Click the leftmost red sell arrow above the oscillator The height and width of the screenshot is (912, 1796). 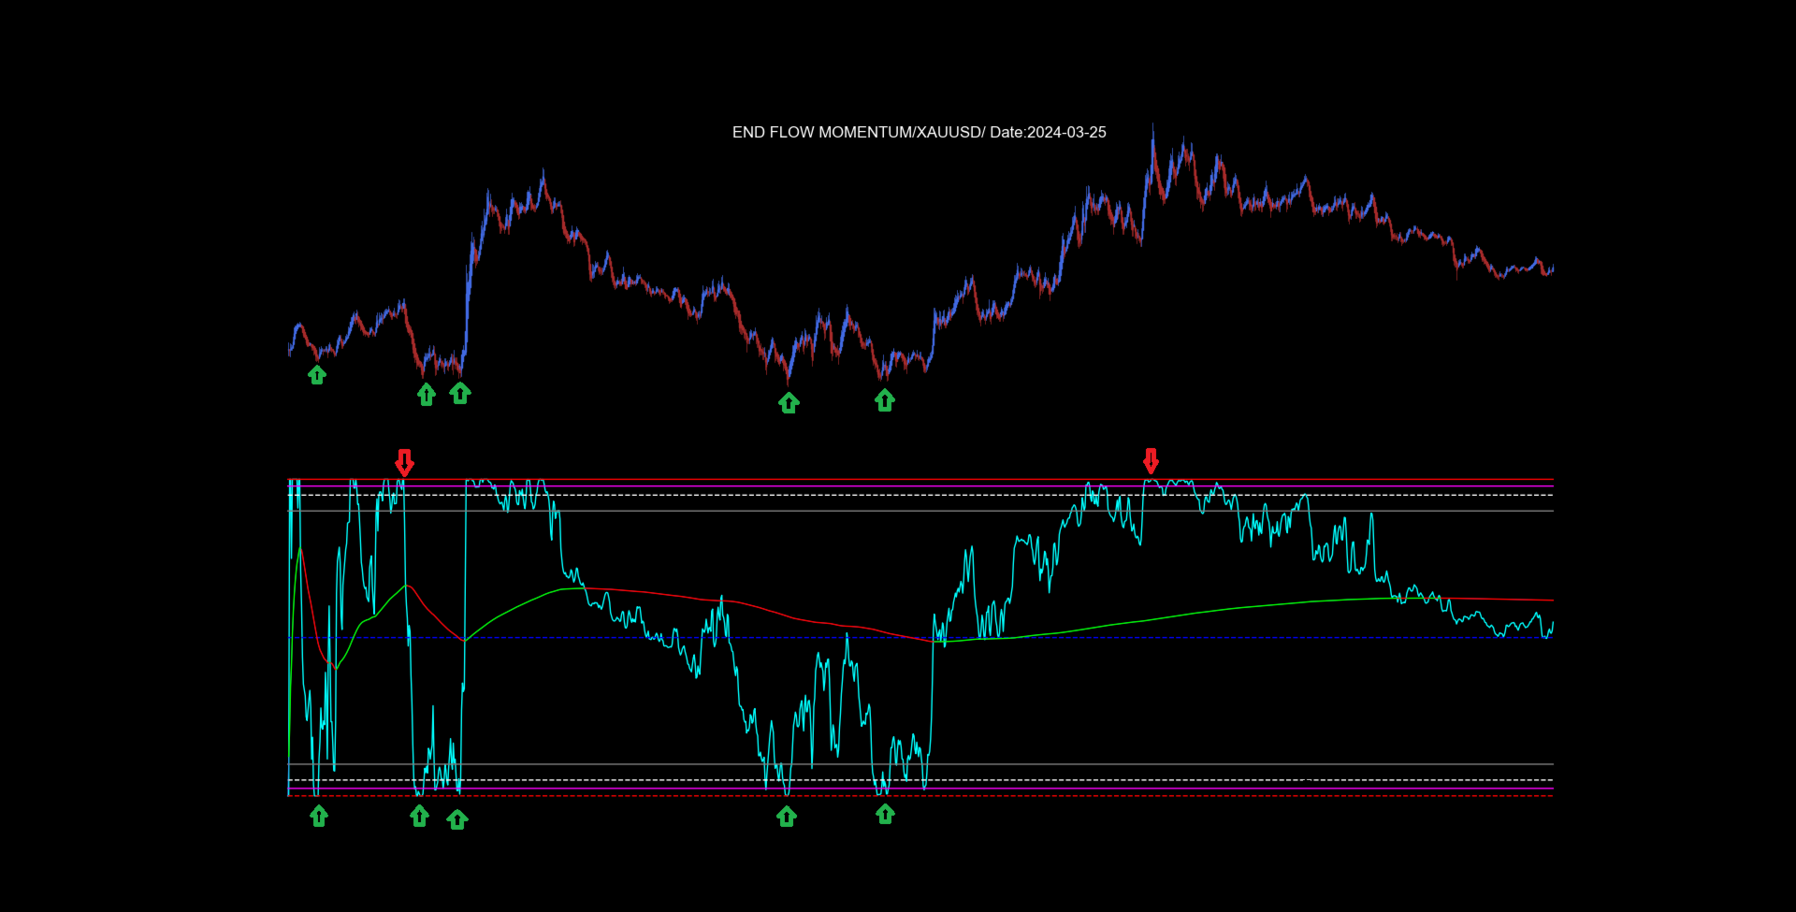point(404,462)
